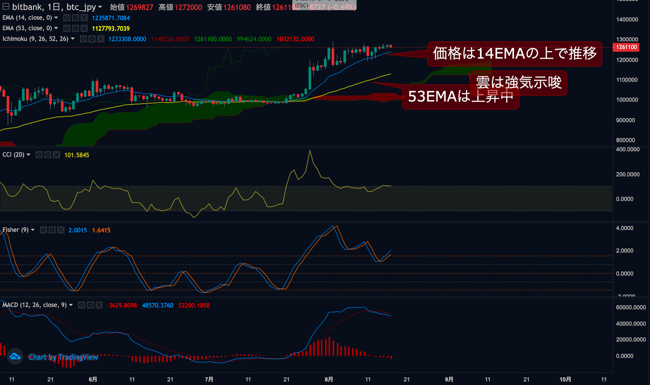
Task: Open Ichimoku indicator settings gear
Action: click(92, 39)
